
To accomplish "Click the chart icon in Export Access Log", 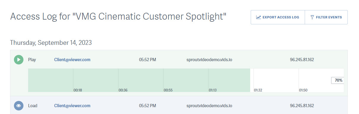I will (x=258, y=17).
